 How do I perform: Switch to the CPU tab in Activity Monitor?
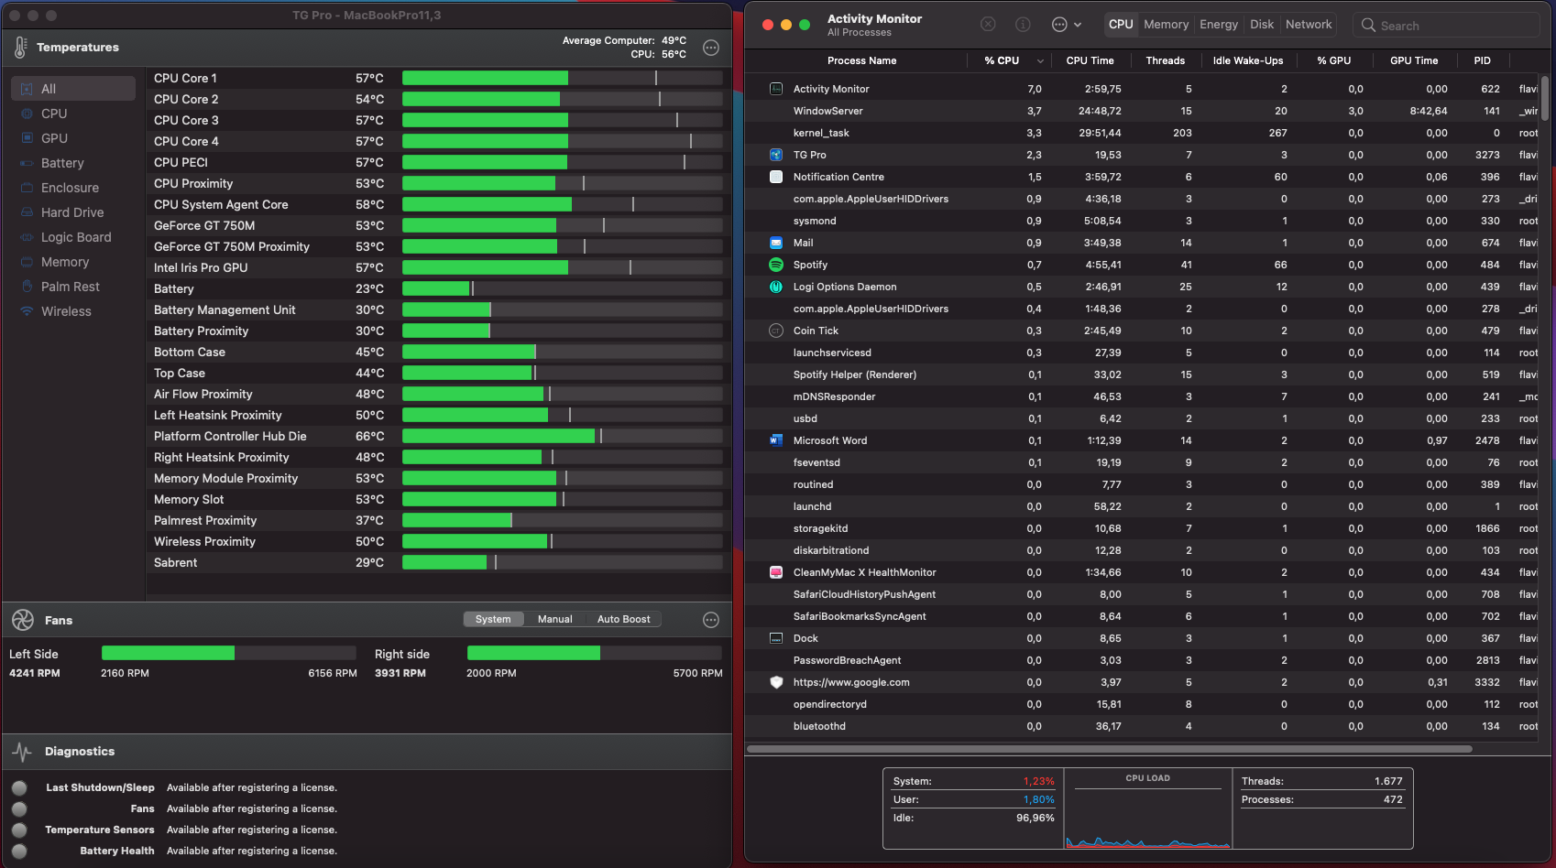click(1121, 25)
